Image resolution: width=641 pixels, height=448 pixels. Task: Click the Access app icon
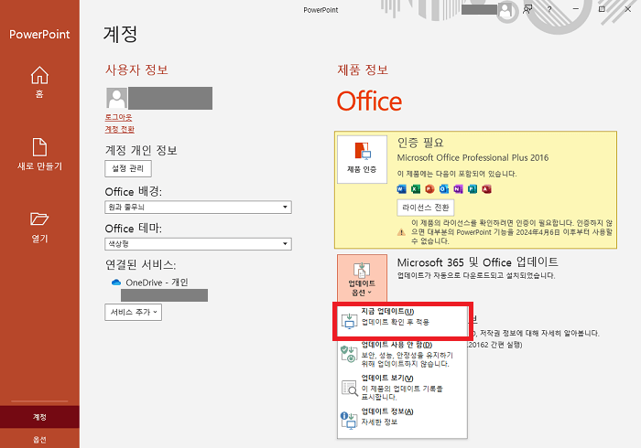click(x=486, y=189)
